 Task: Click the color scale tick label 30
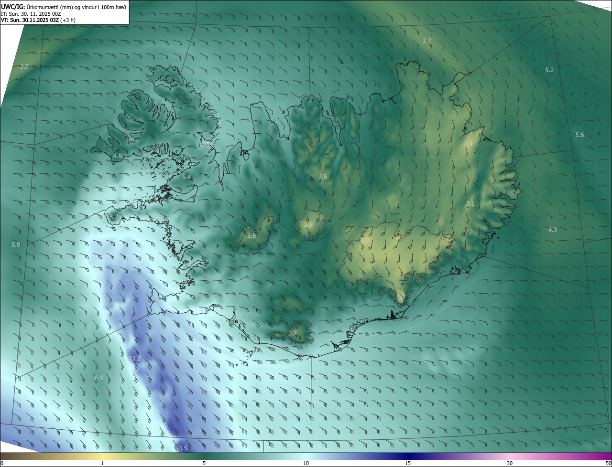(510, 463)
